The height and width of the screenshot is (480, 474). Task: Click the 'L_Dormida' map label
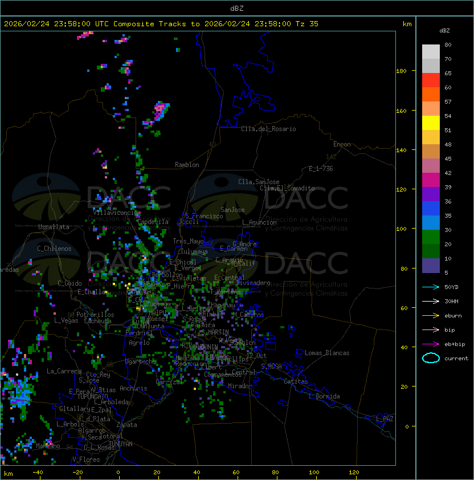pyautogui.click(x=324, y=396)
